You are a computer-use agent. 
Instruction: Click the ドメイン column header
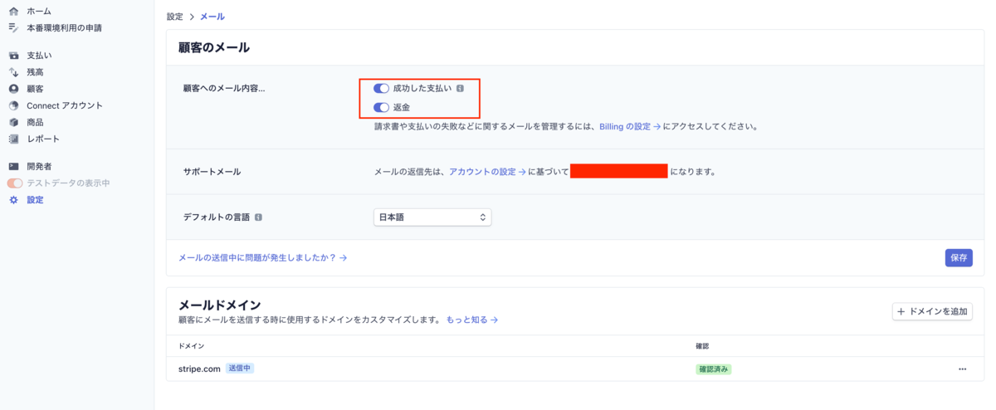coord(191,345)
